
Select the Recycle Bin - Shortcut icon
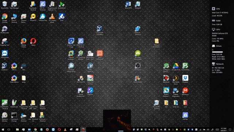[x=156, y=104]
